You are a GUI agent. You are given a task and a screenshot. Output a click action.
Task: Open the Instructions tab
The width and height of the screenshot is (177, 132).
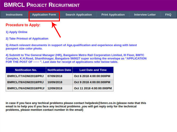[x=14, y=15]
